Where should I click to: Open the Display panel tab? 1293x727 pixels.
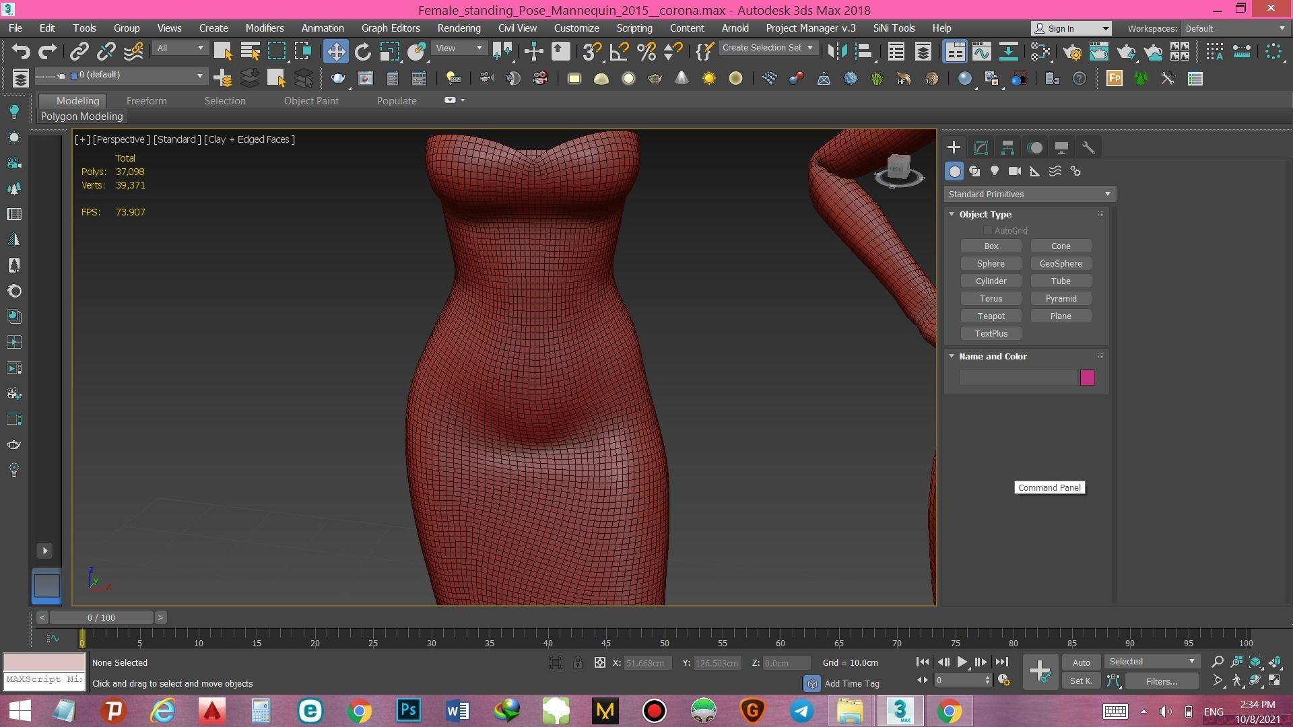pyautogui.click(x=1061, y=147)
